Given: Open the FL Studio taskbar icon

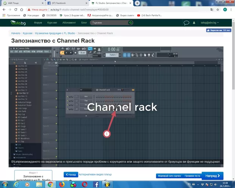Looking at the screenshot, I should (x=107, y=185).
